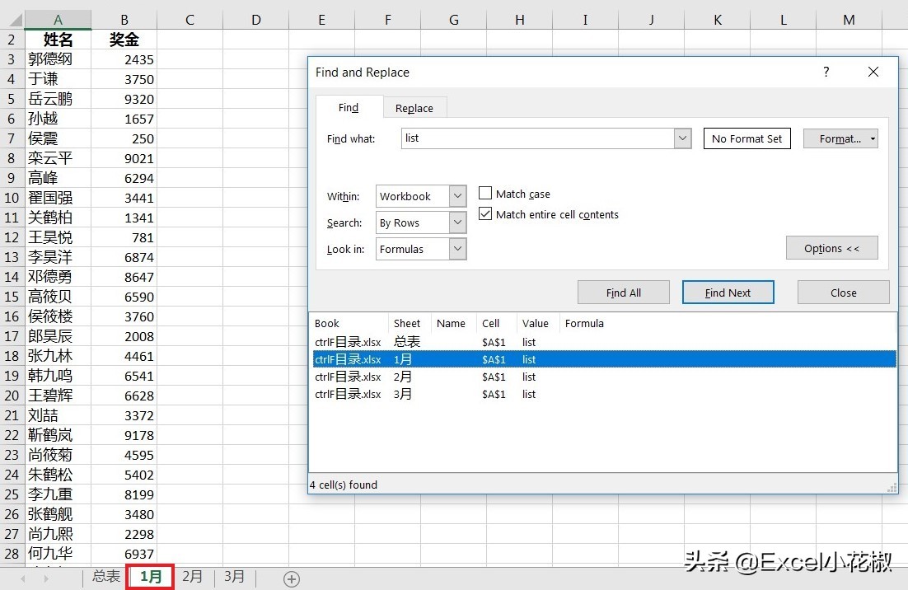Select column C header

click(190, 21)
